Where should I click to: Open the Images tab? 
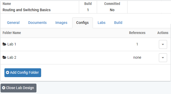[61, 23]
